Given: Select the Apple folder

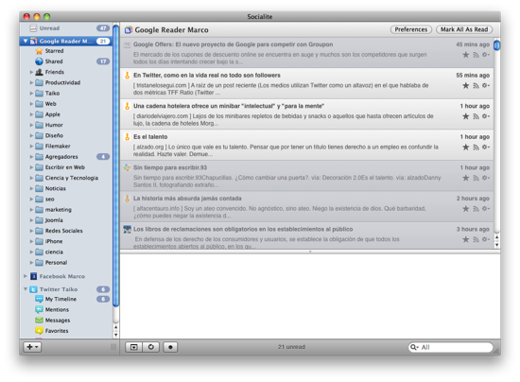Looking at the screenshot, I should coord(53,114).
